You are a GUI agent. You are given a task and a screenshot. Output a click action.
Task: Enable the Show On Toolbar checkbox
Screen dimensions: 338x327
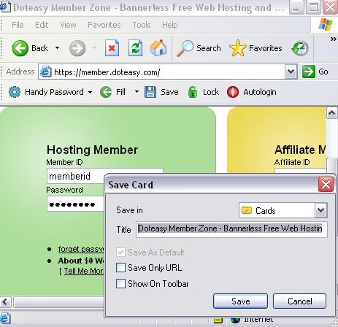click(x=120, y=284)
